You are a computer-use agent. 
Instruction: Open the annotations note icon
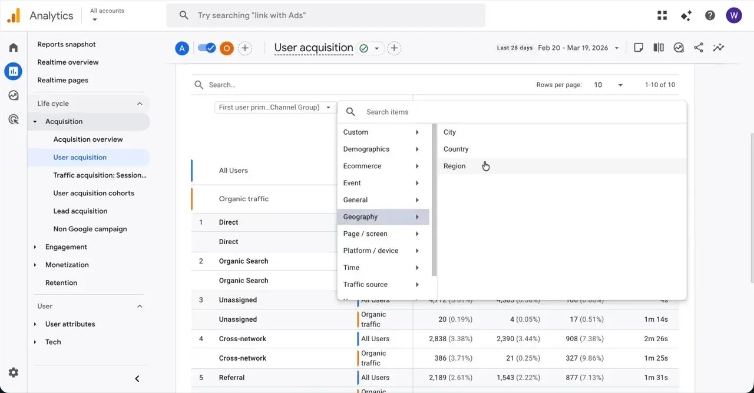pos(639,48)
